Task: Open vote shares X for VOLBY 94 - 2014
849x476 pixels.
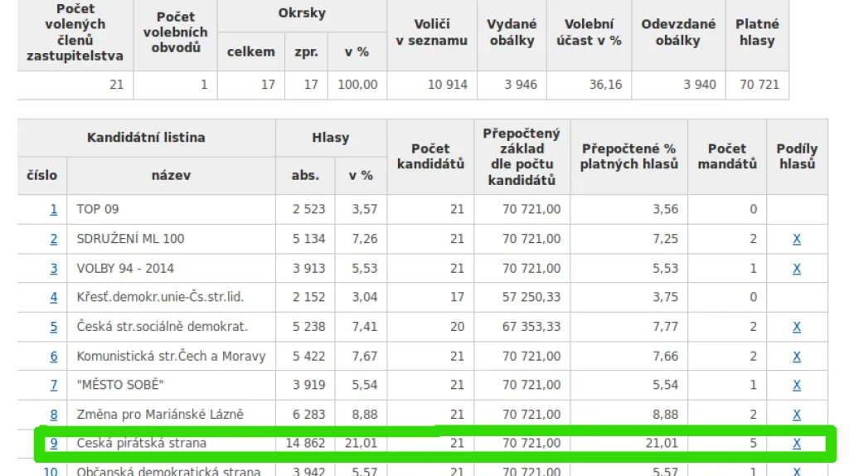Action: 797,269
